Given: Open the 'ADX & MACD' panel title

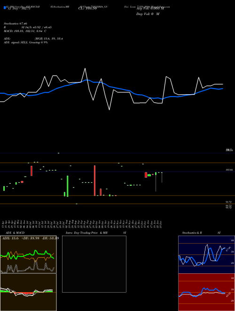Looking at the screenshot, I should tap(15, 233).
